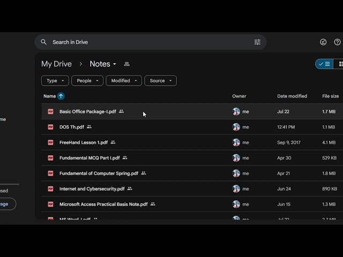Viewport: 343px width, 257px height.
Task: Open the help question mark icon
Action: (337, 42)
